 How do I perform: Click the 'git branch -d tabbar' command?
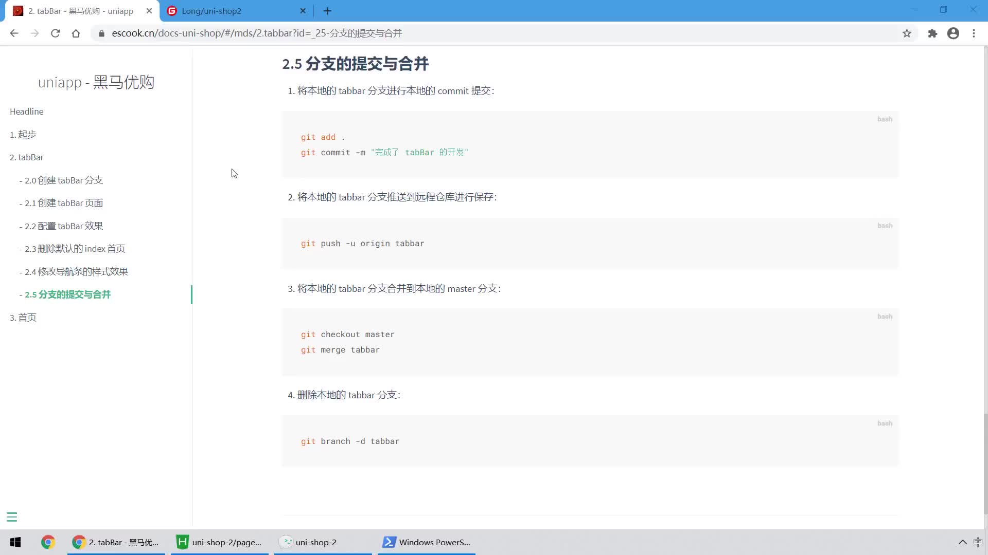click(x=350, y=441)
